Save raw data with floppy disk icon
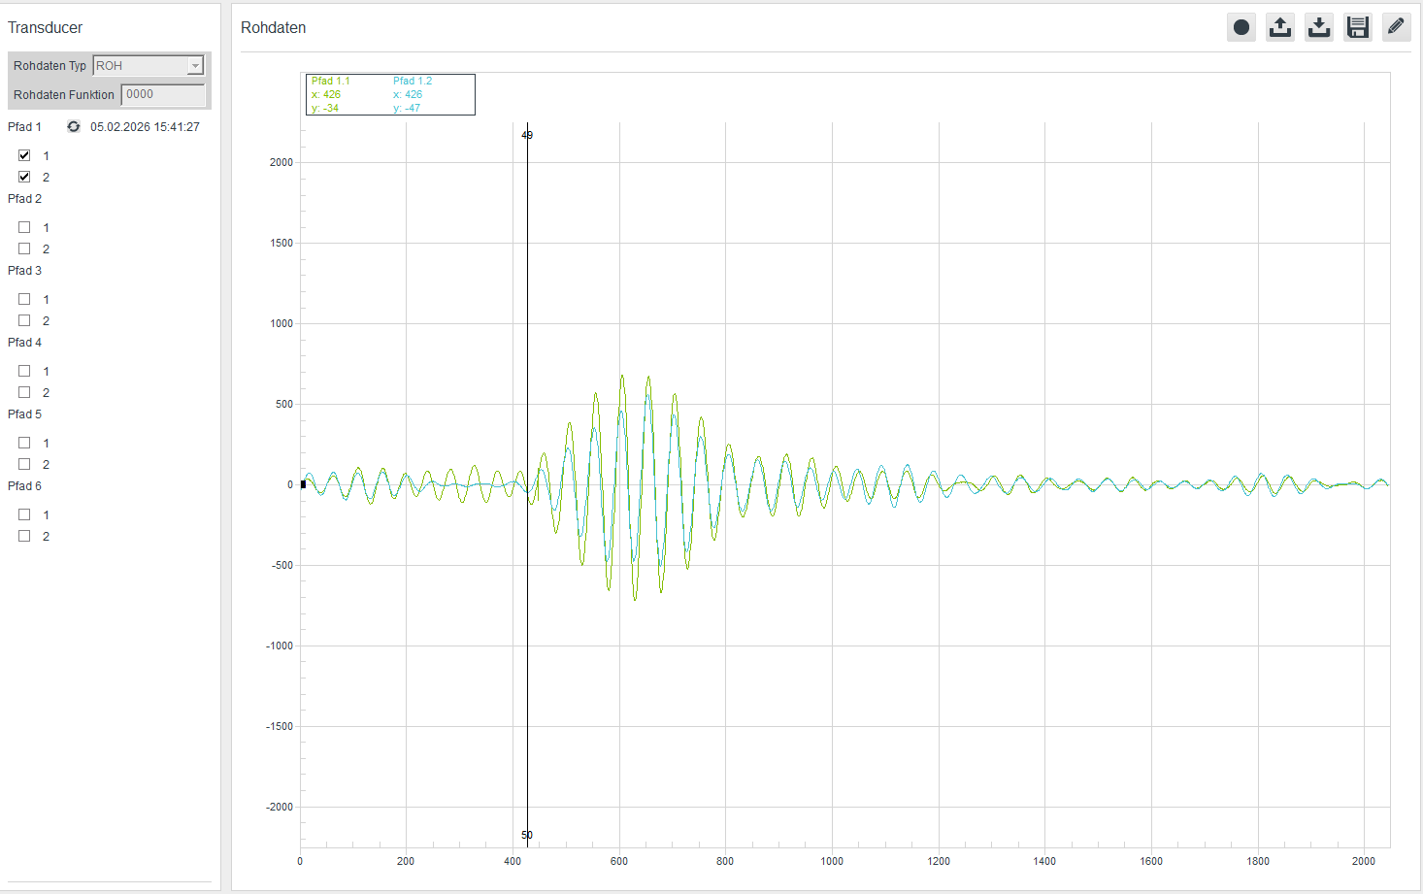Image resolution: width=1423 pixels, height=894 pixels. [1357, 27]
